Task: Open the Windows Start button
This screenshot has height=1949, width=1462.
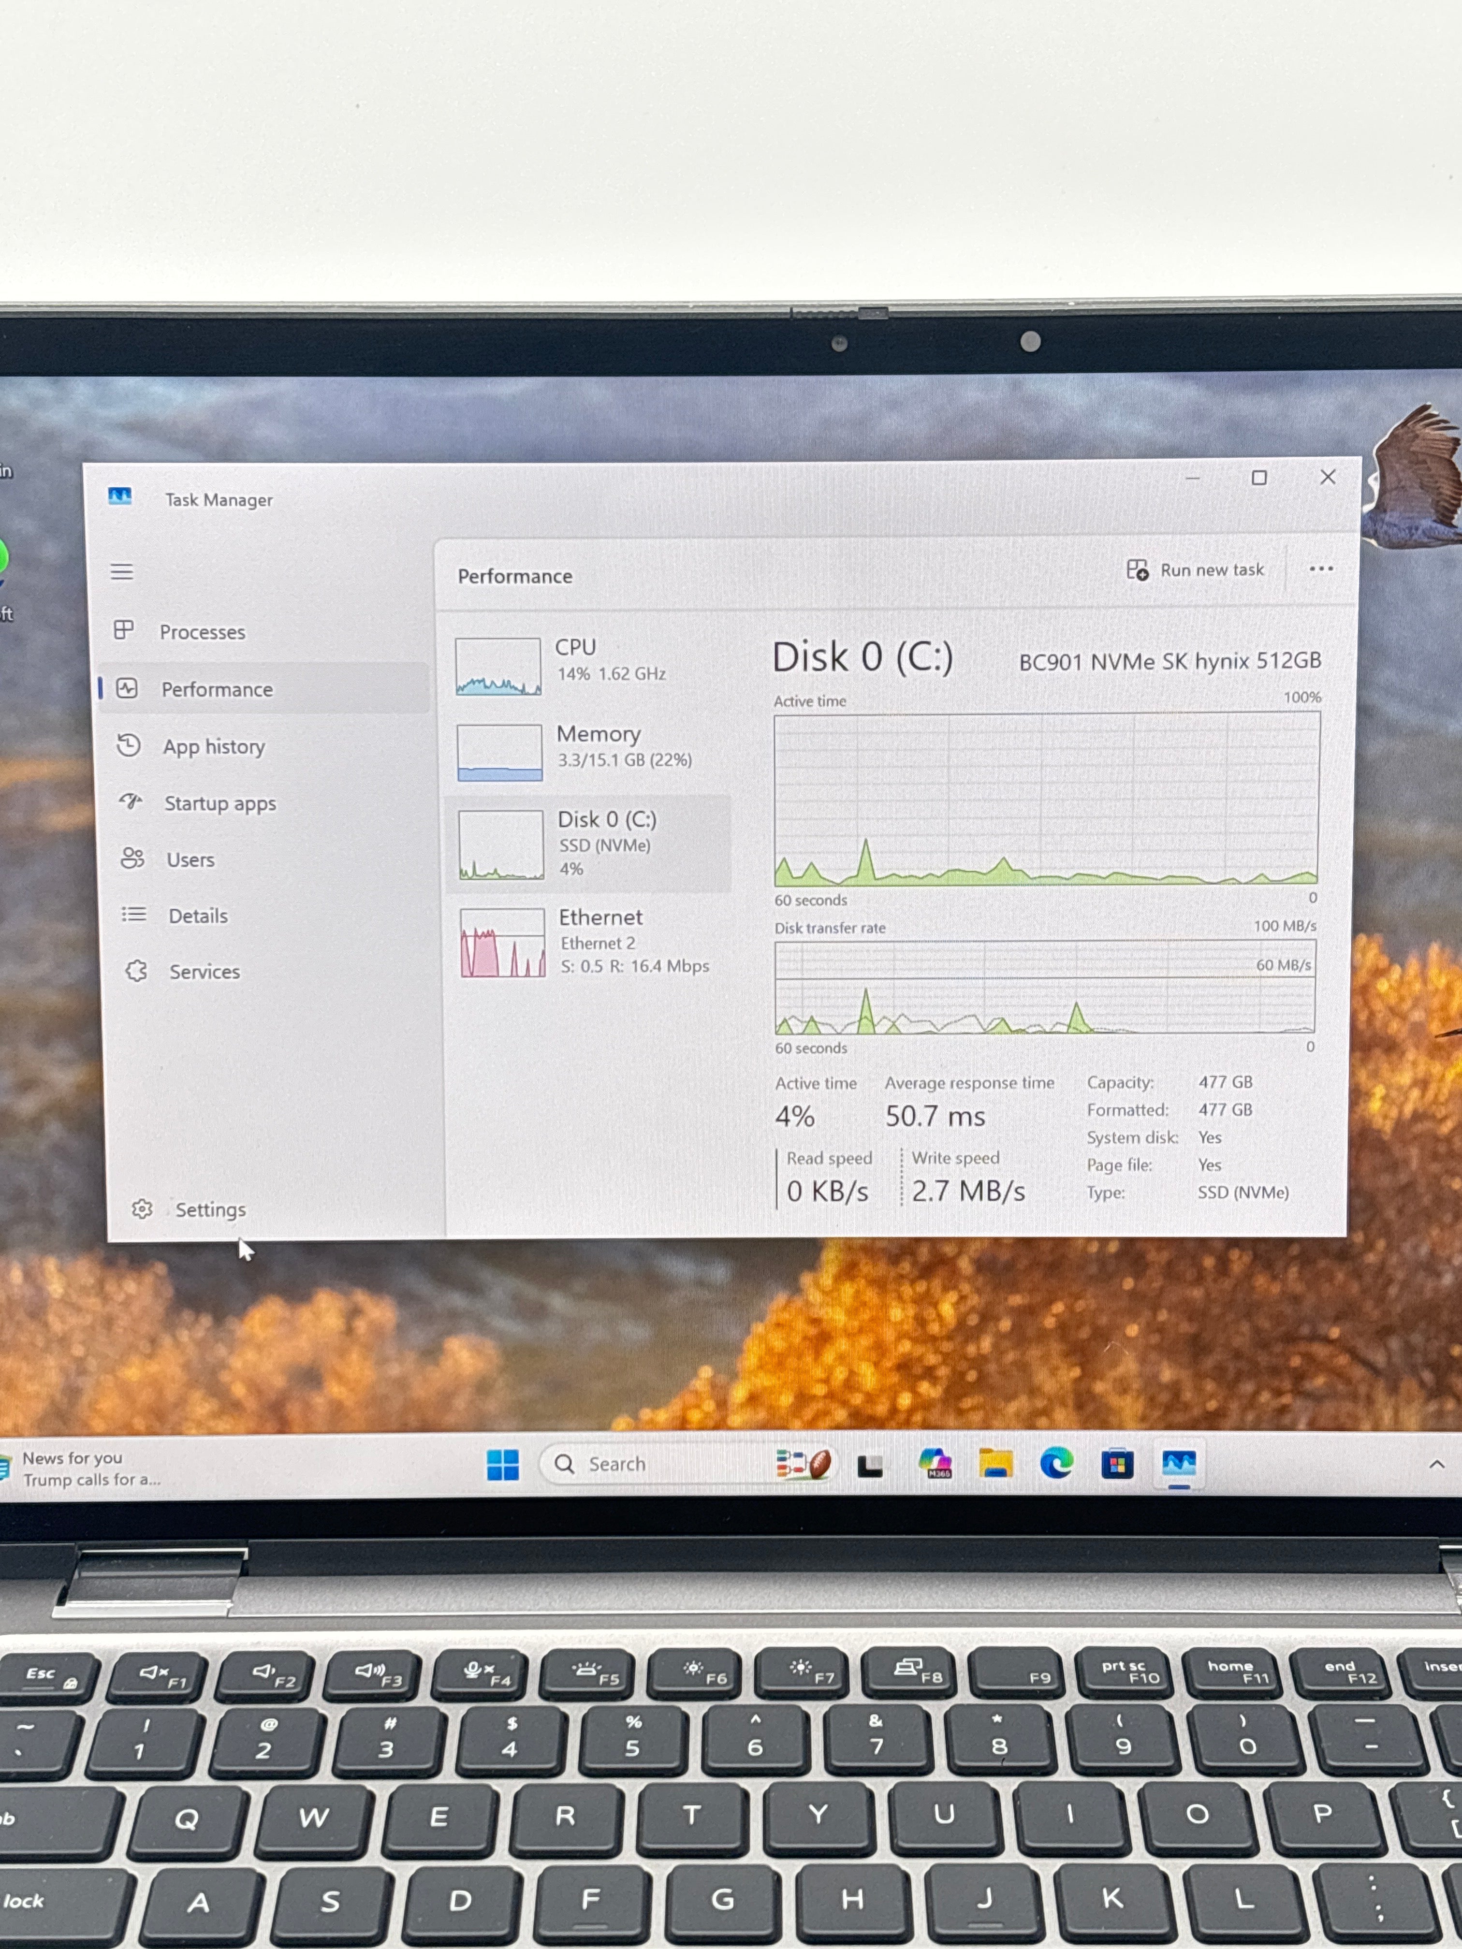Action: click(503, 1464)
